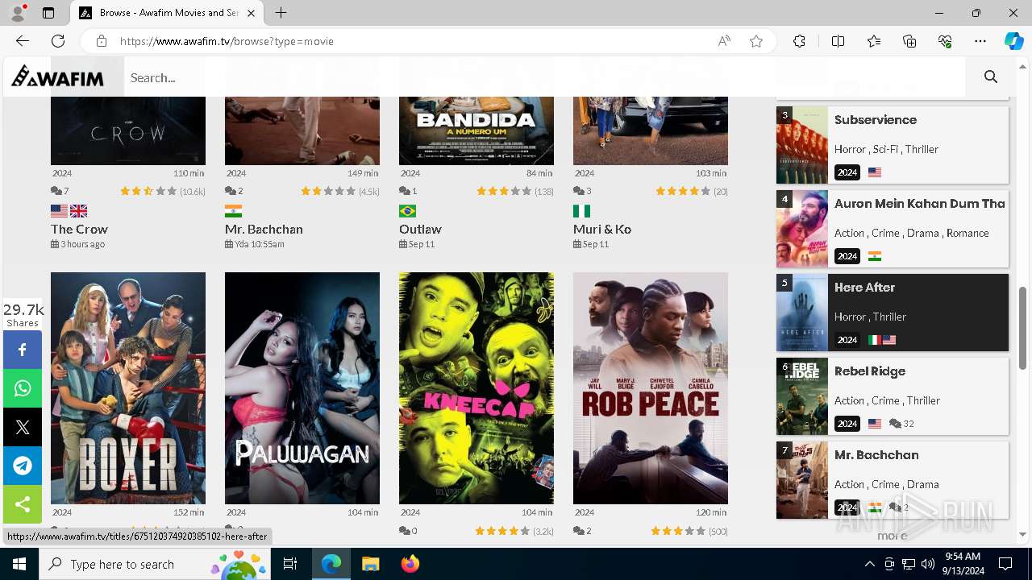Open browser Extensions menu
Screen dimensions: 1032x580
799,41
